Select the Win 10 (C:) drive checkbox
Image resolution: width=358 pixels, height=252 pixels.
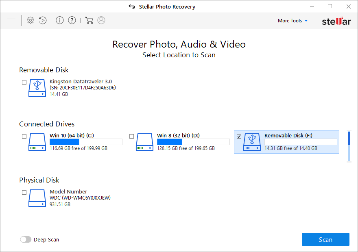[x=24, y=136]
